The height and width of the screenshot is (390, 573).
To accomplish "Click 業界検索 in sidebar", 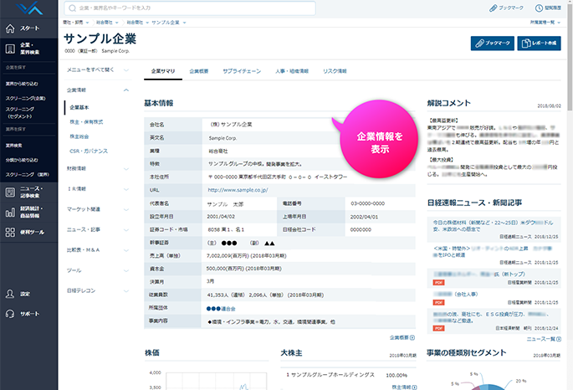I will click(x=14, y=146).
